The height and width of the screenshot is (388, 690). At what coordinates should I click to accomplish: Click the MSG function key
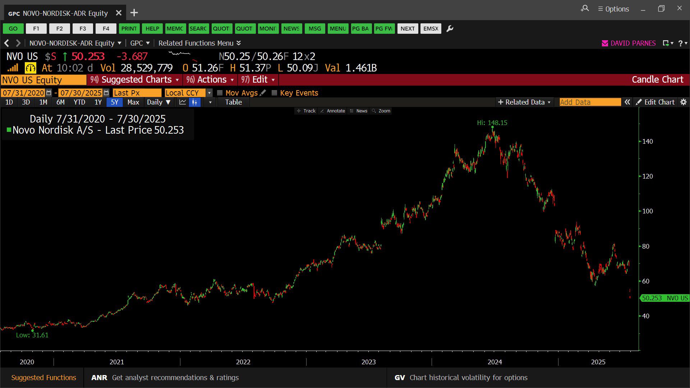(315, 29)
